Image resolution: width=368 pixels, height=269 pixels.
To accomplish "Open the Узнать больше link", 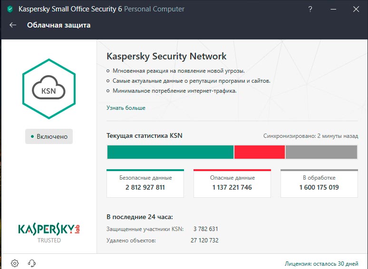I will [126, 108].
